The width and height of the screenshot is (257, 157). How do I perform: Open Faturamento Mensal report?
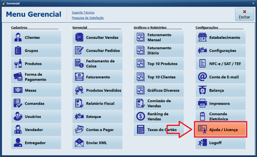tap(159, 38)
